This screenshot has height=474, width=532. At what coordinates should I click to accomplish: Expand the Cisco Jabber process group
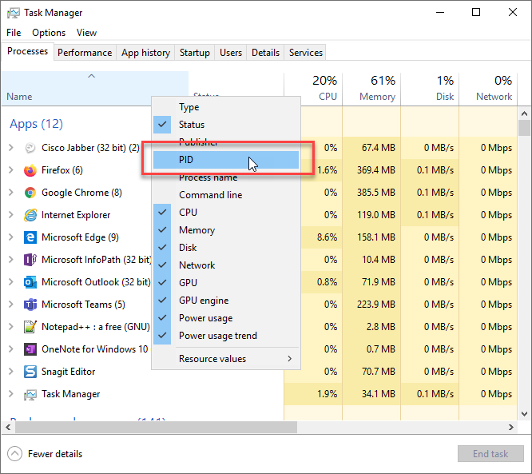click(x=10, y=148)
